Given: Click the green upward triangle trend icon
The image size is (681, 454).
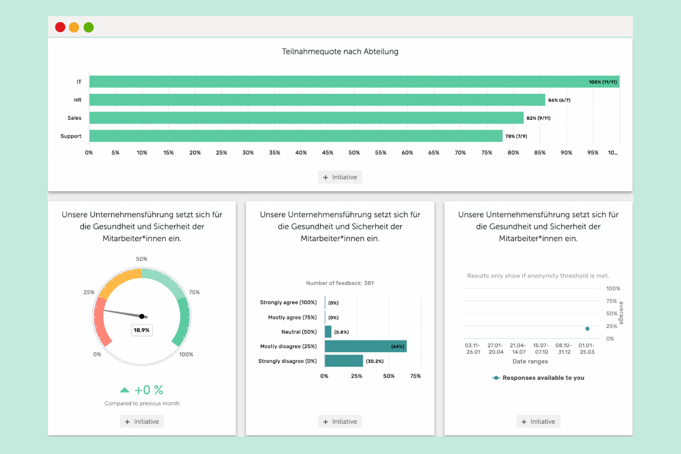Looking at the screenshot, I should [125, 390].
